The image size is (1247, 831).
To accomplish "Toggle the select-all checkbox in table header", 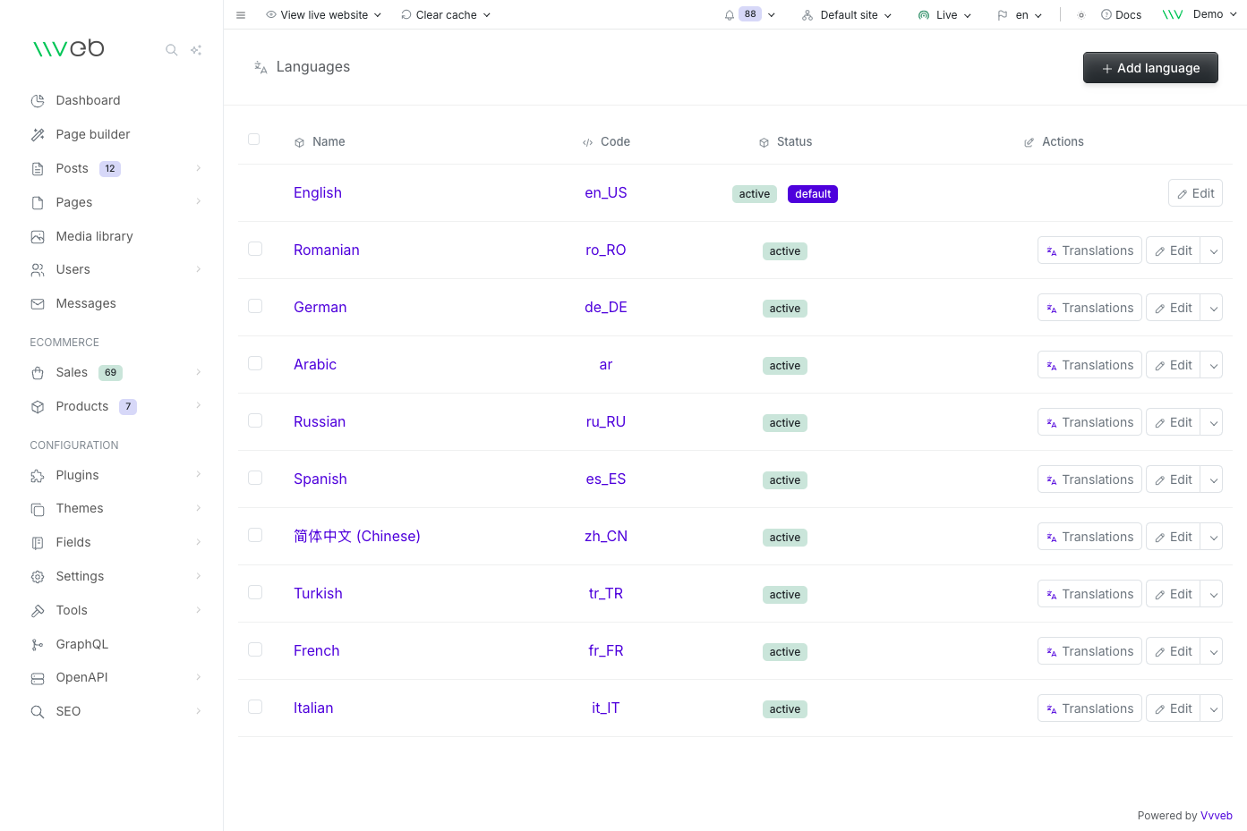I will pos(254,140).
